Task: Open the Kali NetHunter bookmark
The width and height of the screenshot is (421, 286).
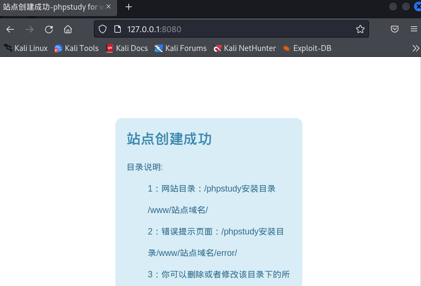Action: pyautogui.click(x=244, y=48)
